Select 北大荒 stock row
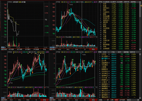 click(119, 61)
